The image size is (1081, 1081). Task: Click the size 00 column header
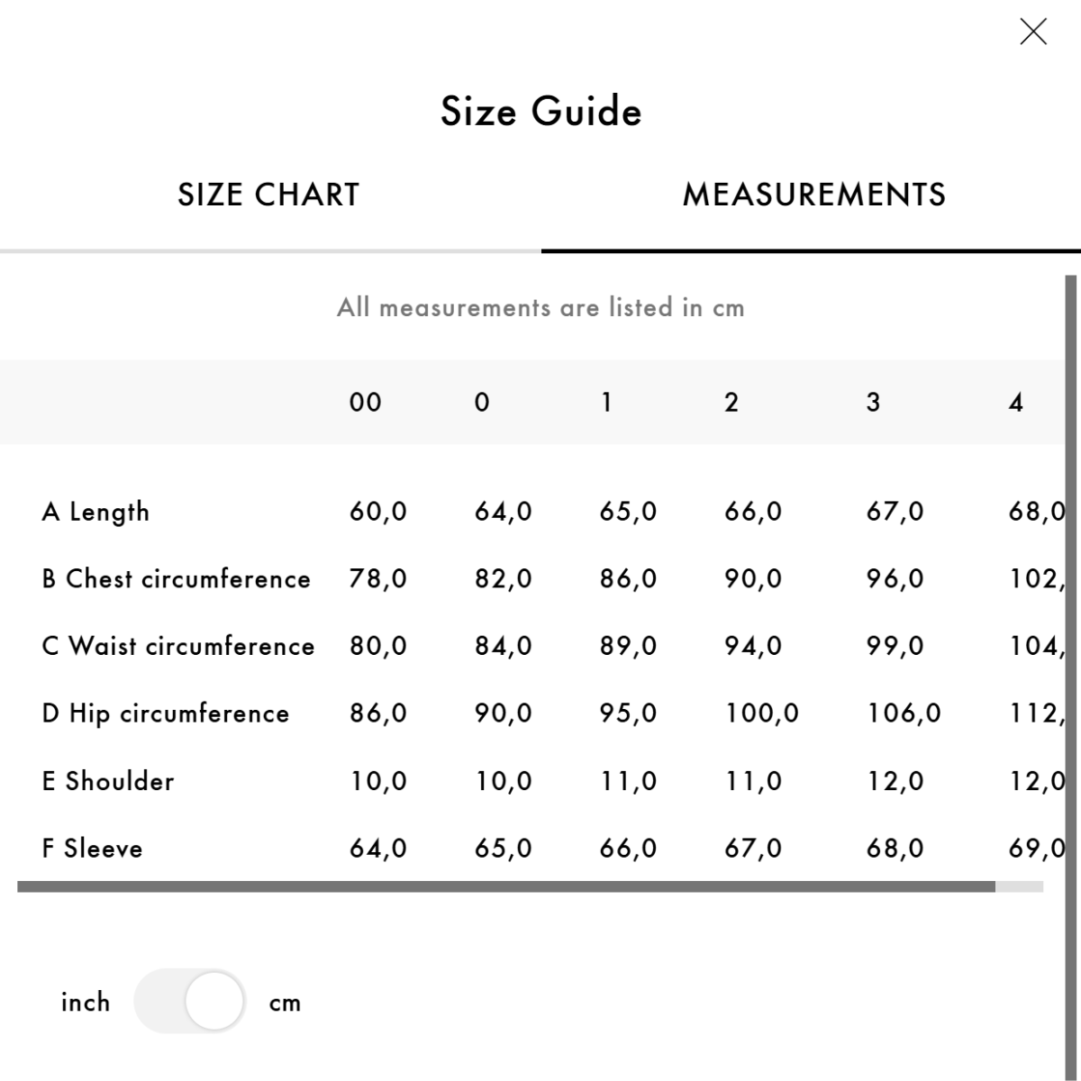click(365, 402)
